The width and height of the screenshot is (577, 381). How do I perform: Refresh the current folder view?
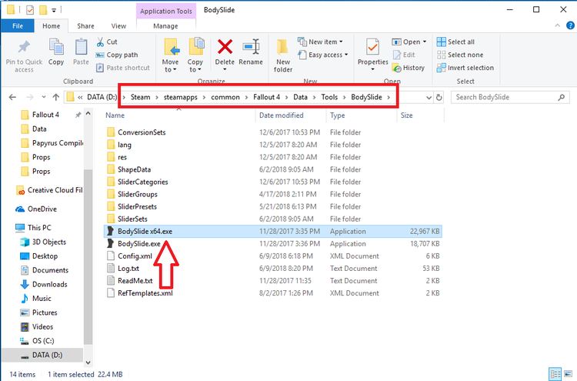(439, 98)
